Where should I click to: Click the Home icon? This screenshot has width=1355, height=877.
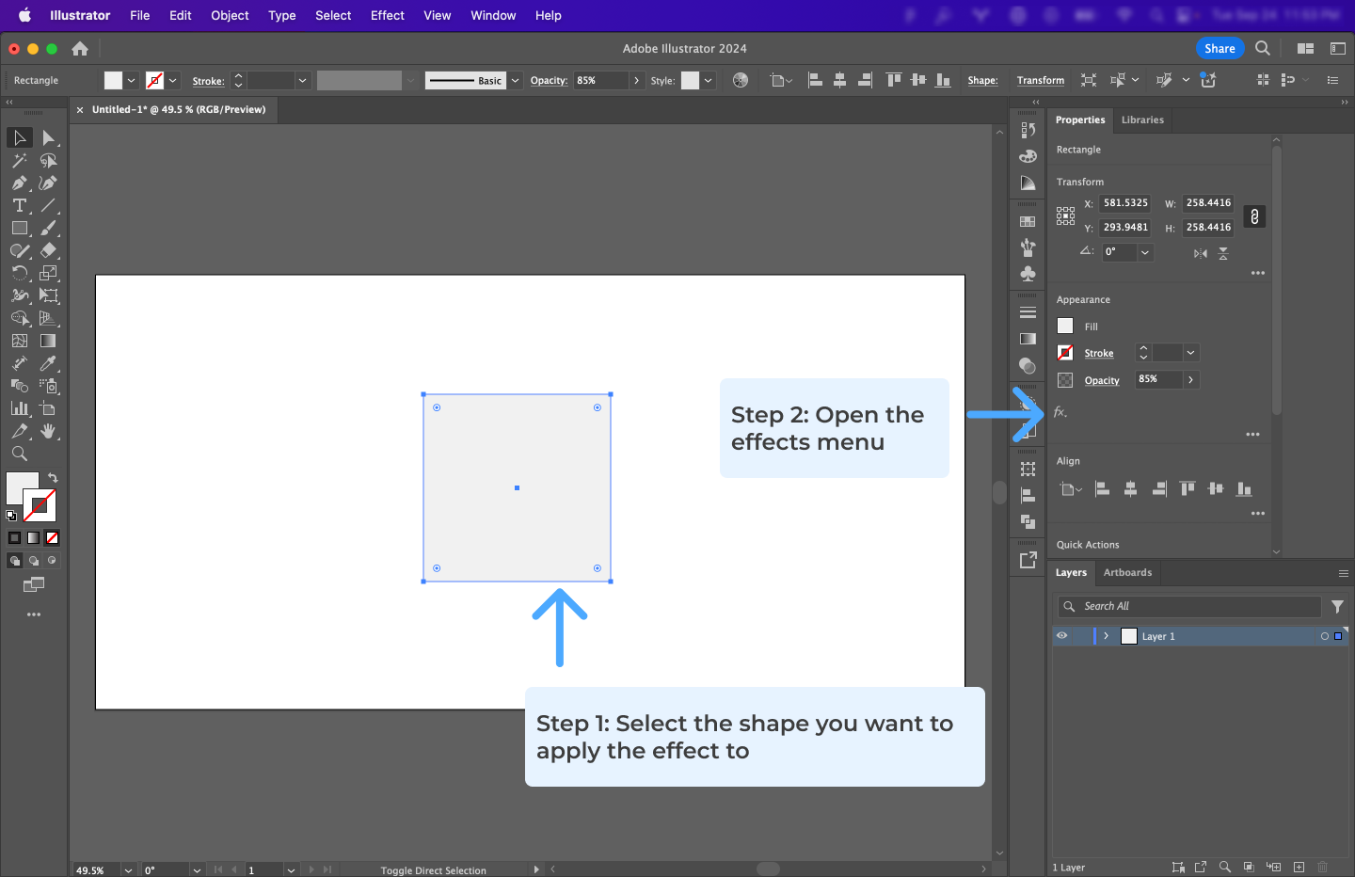click(80, 49)
